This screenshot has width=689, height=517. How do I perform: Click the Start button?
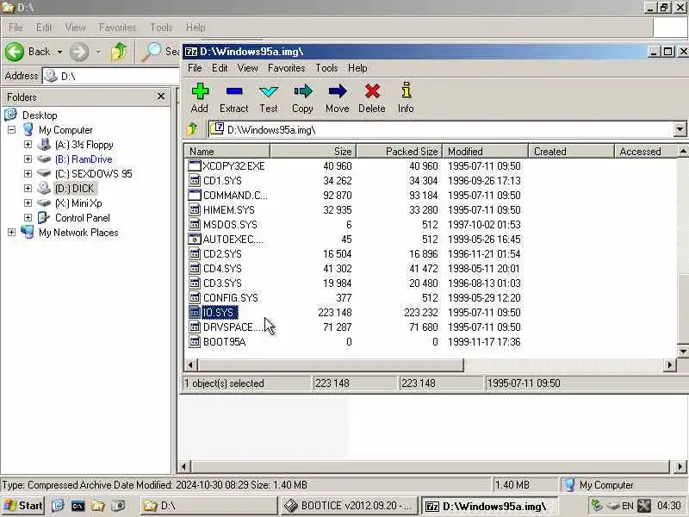(23, 506)
